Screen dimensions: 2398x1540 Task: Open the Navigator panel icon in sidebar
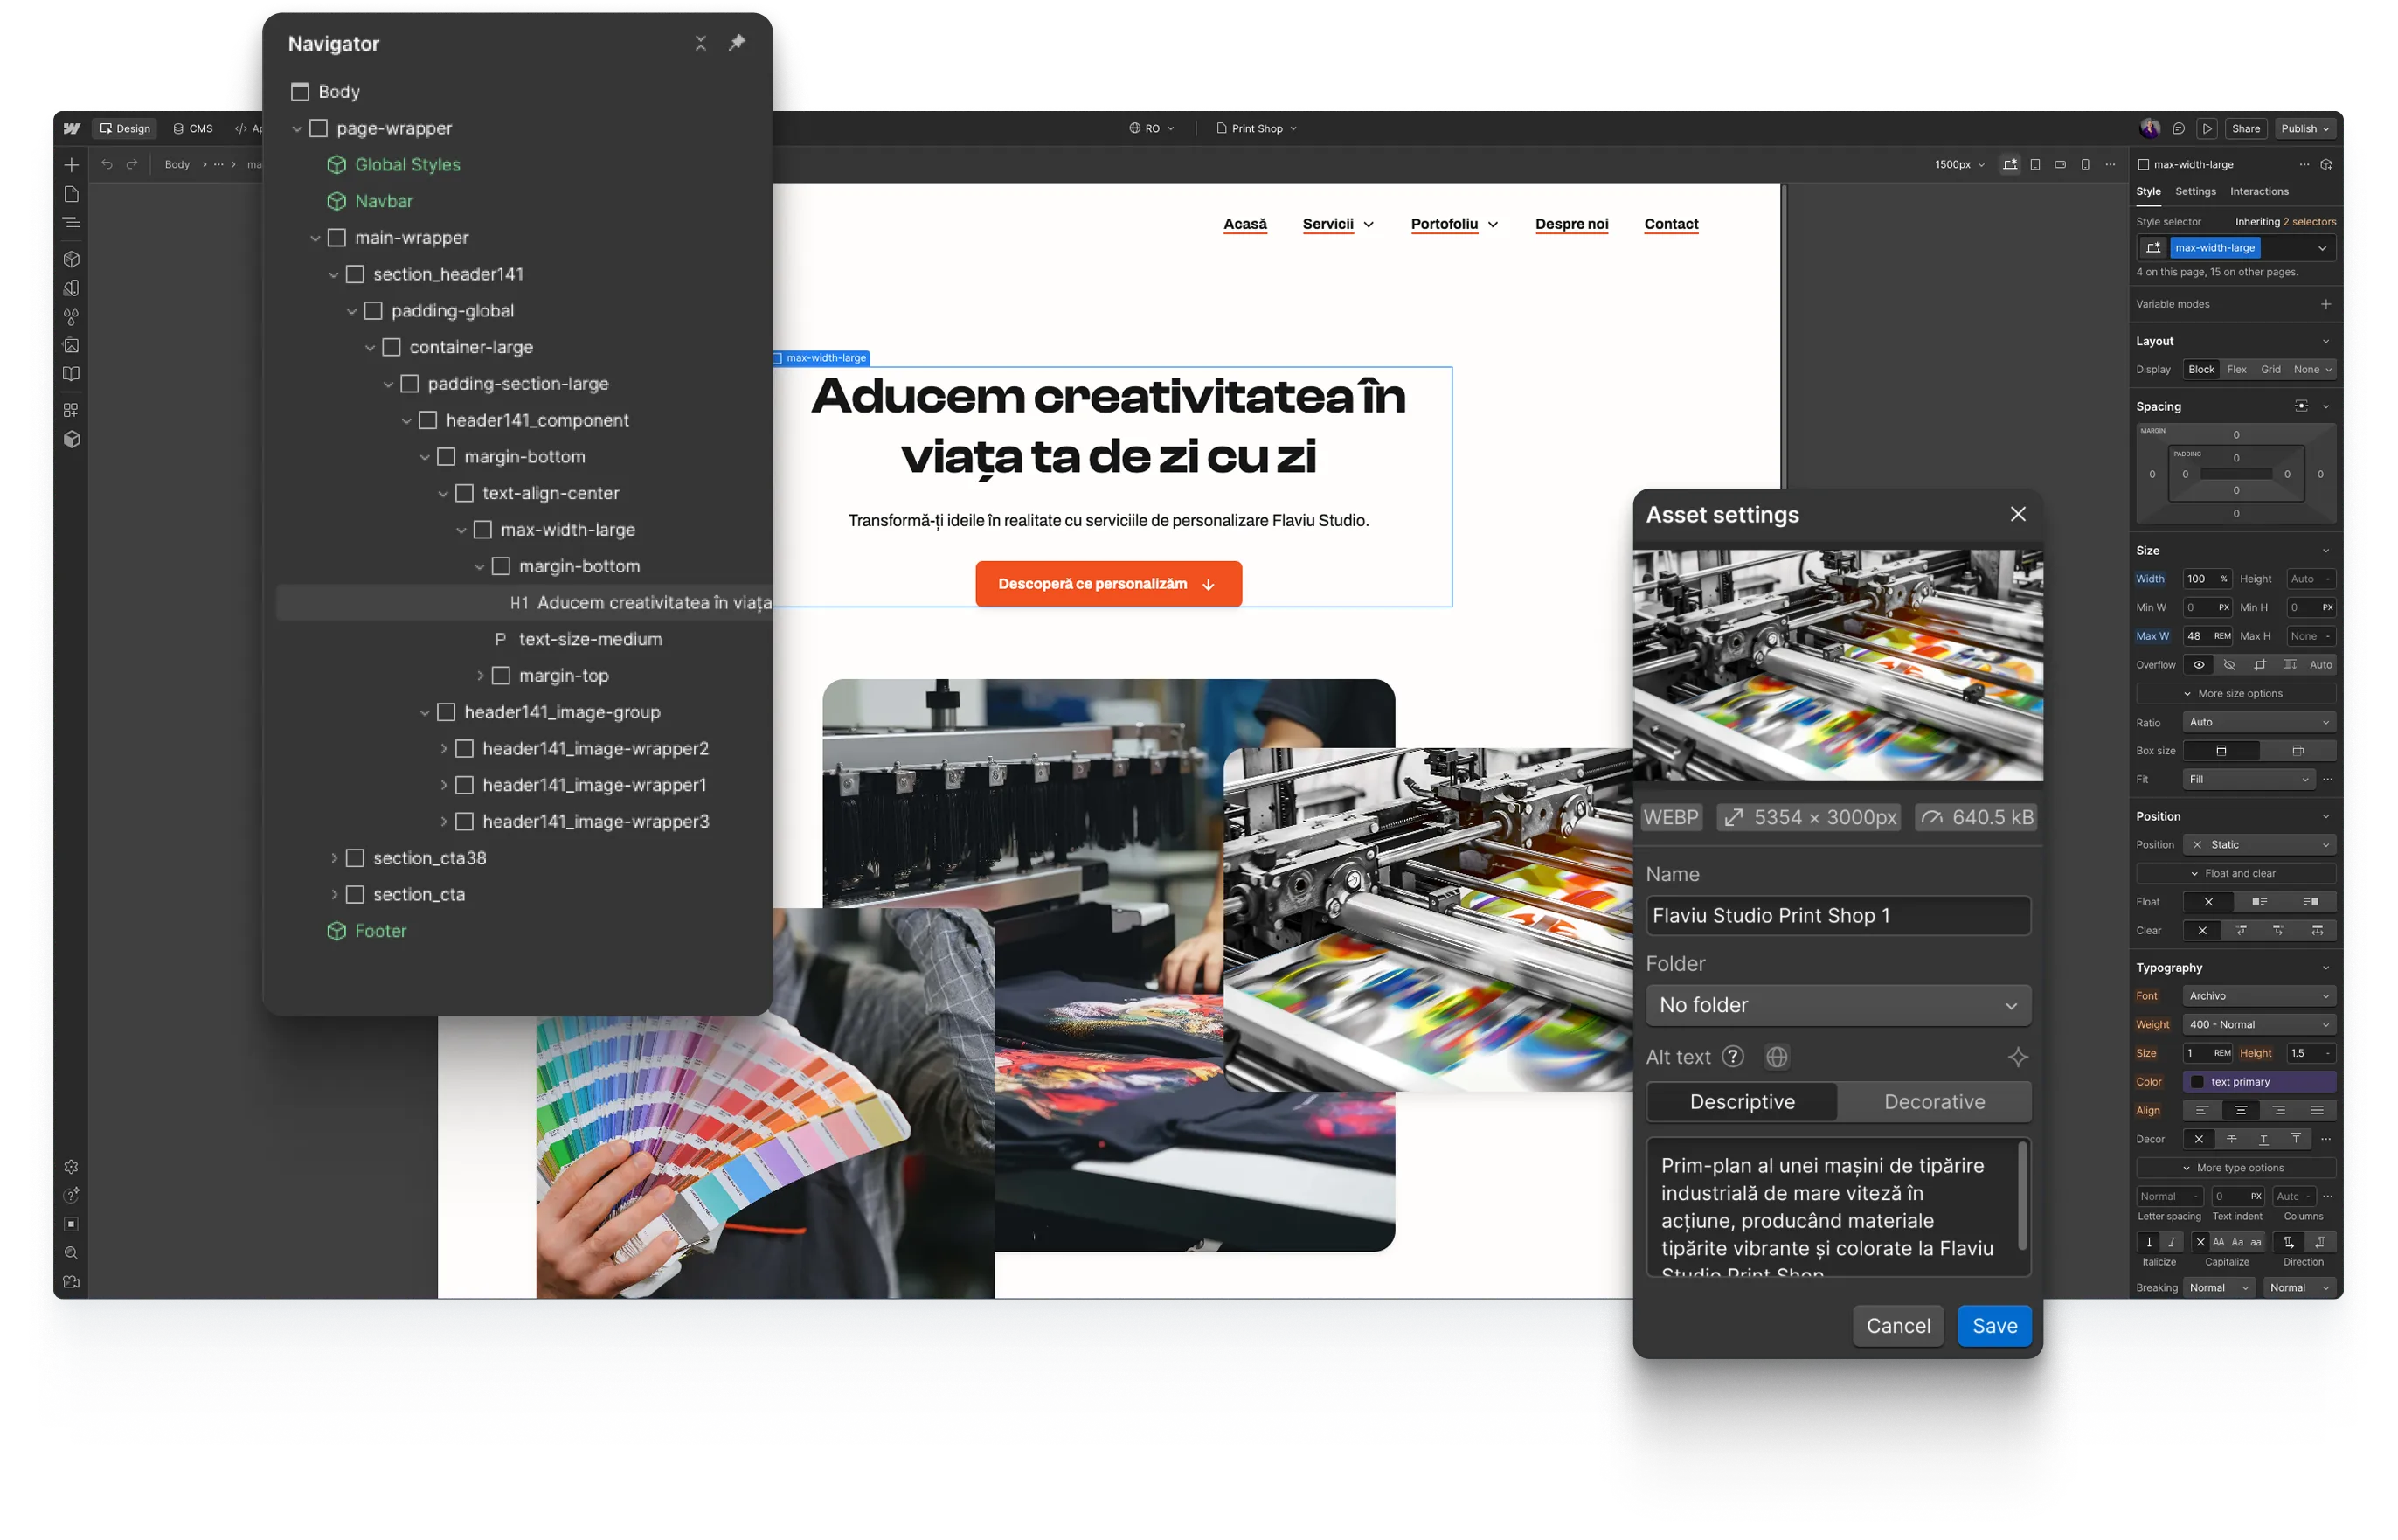coord(71,223)
